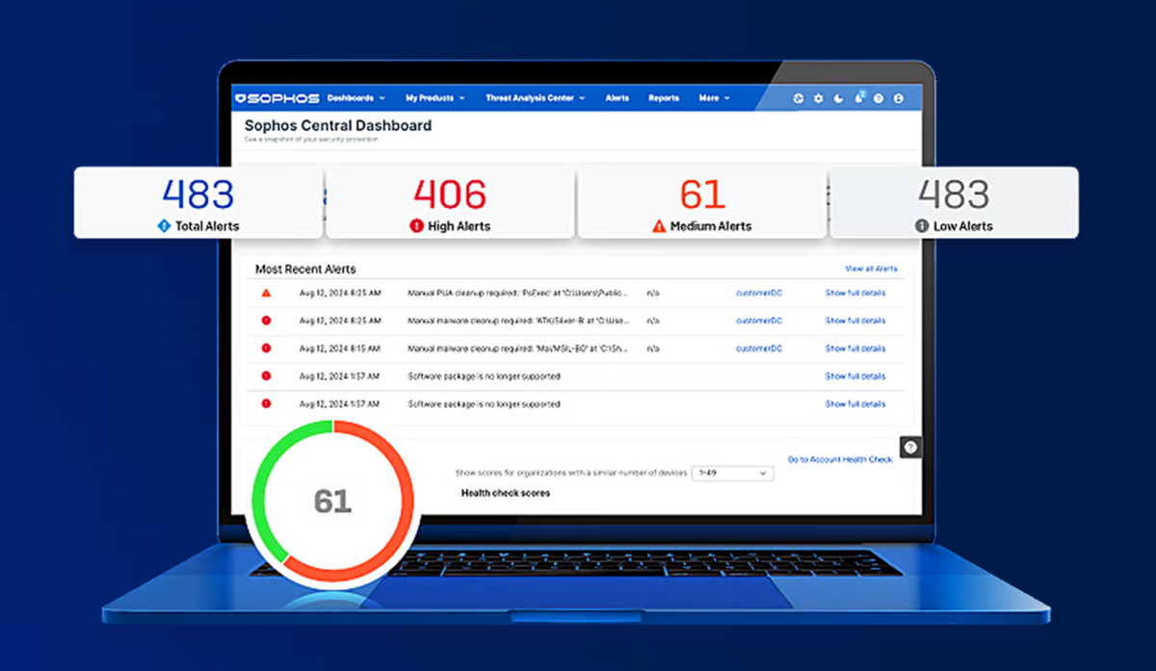The image size is (1156, 671).
Task: Click the gray Low Alerts info icon
Action: click(x=922, y=226)
